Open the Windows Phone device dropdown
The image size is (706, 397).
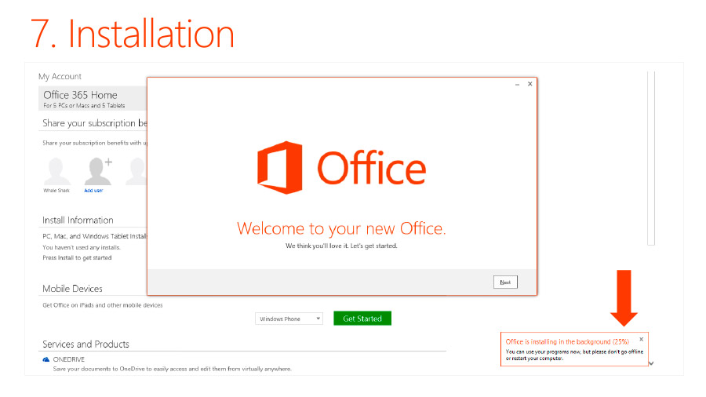click(289, 319)
